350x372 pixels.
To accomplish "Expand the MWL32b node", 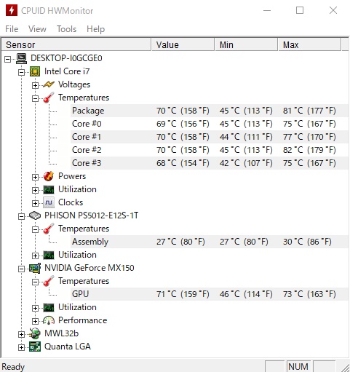I will coord(21,334).
